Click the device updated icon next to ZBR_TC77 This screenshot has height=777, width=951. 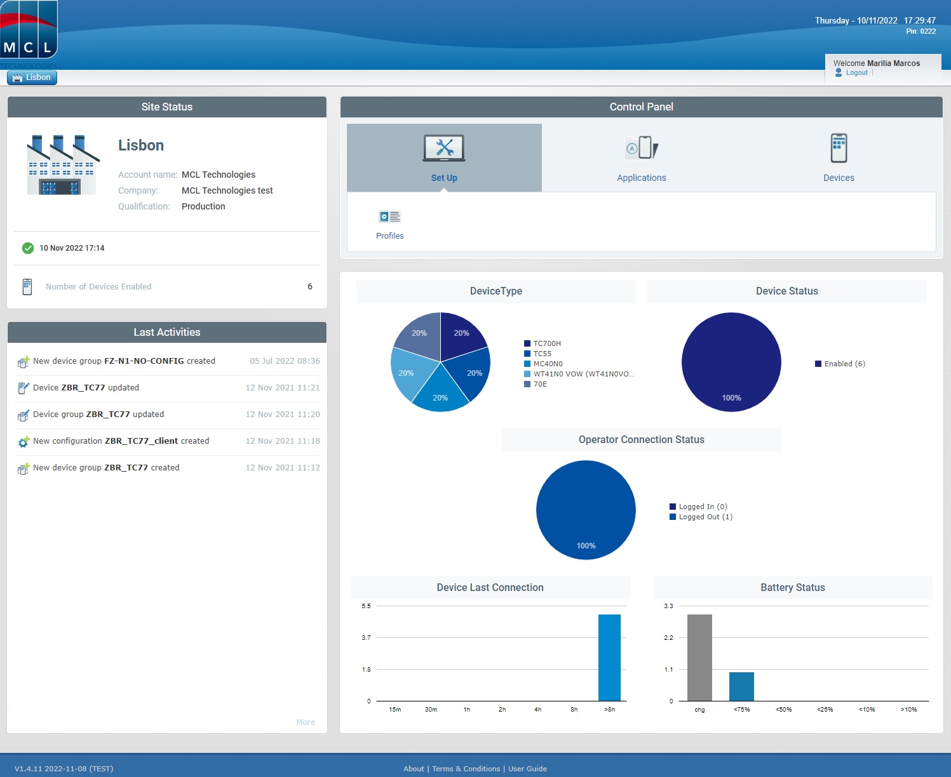coord(23,388)
